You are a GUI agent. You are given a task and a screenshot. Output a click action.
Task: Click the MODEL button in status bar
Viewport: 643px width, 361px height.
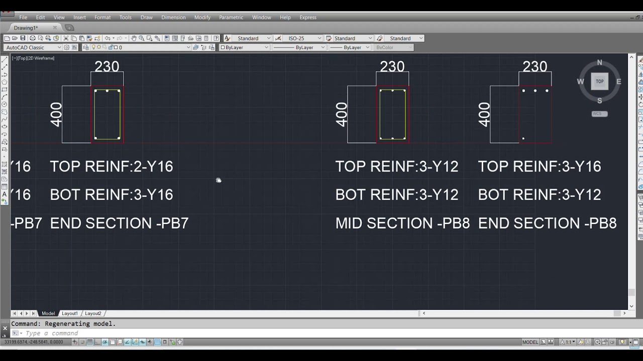coord(530,342)
